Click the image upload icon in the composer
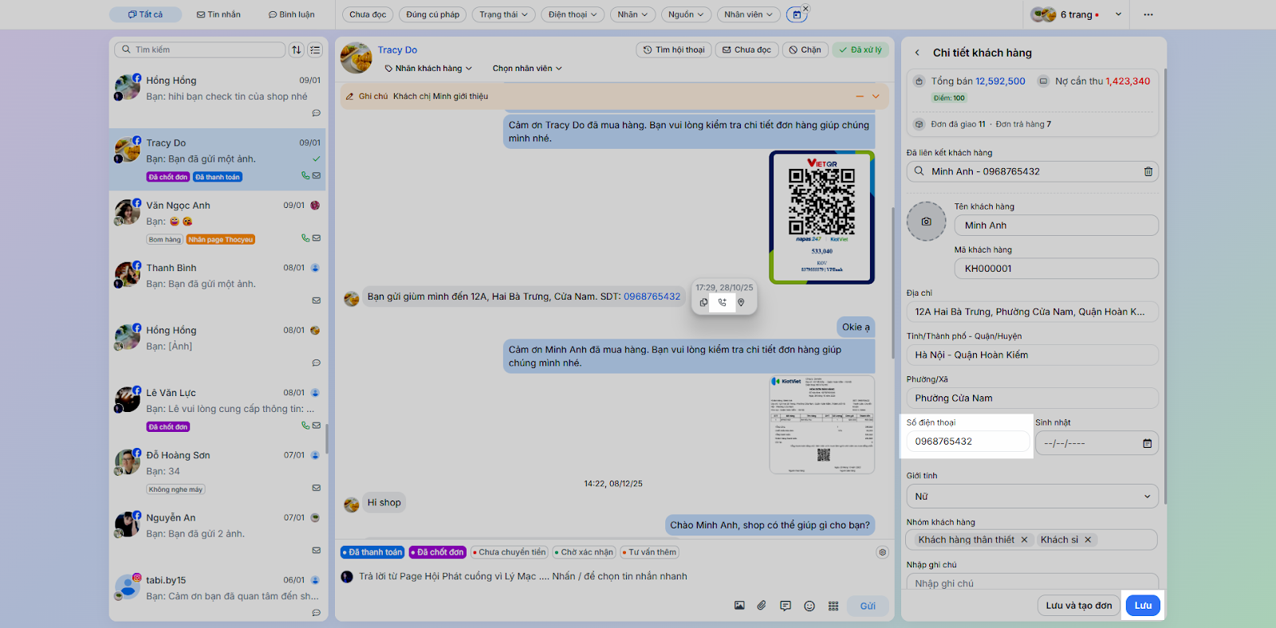Image resolution: width=1276 pixels, height=628 pixels. [739, 606]
